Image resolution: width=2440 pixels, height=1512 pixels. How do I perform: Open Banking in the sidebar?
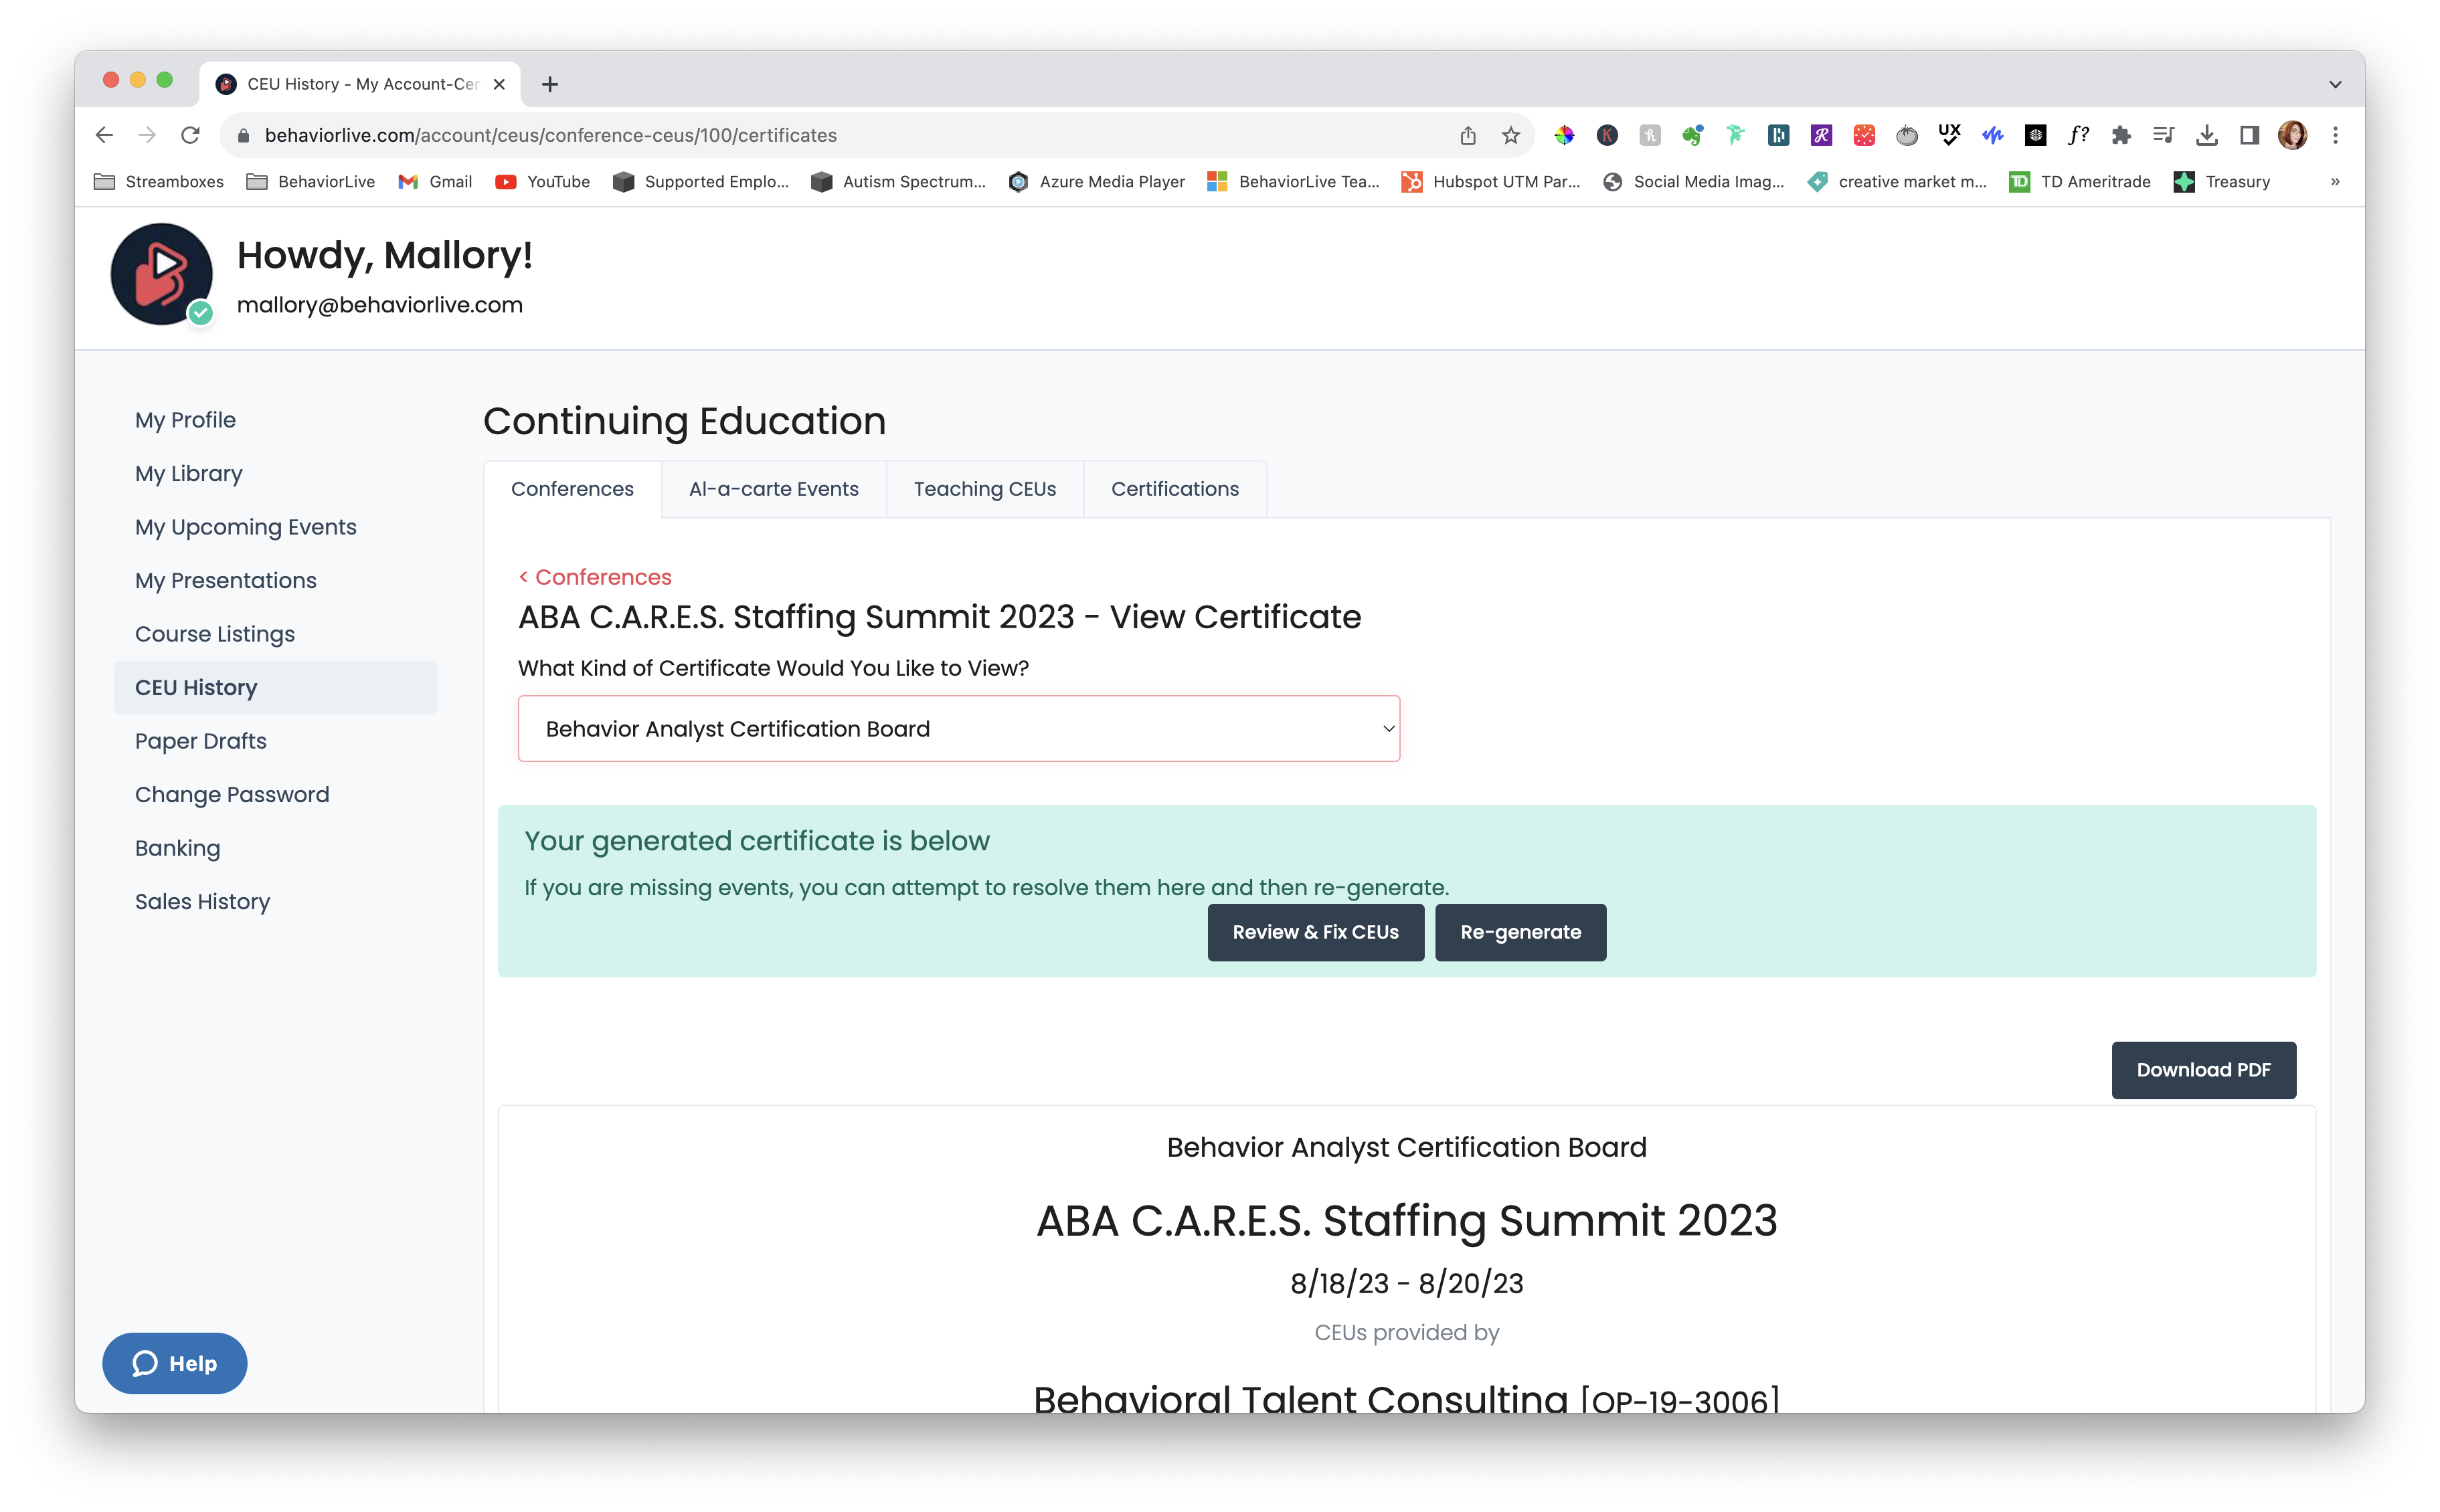pos(177,848)
